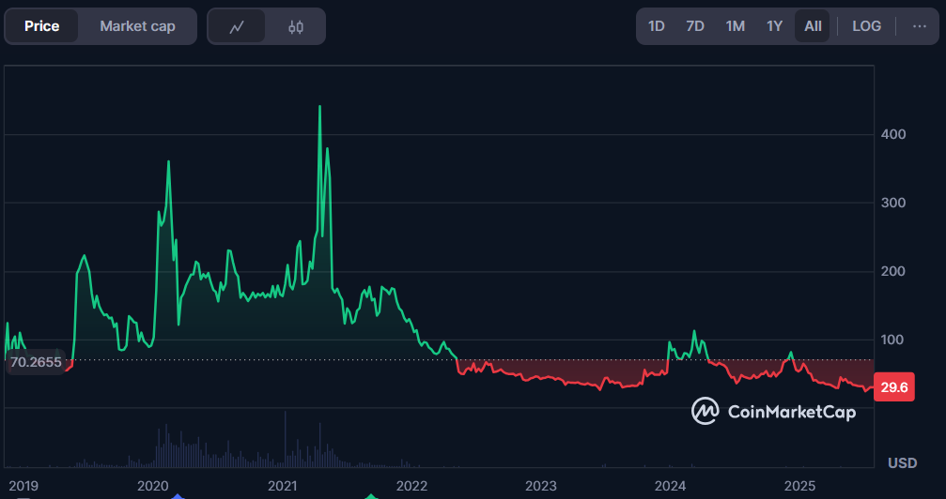Set time range to All

(x=813, y=26)
